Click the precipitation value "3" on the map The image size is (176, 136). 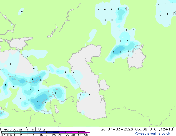coord(113,52)
